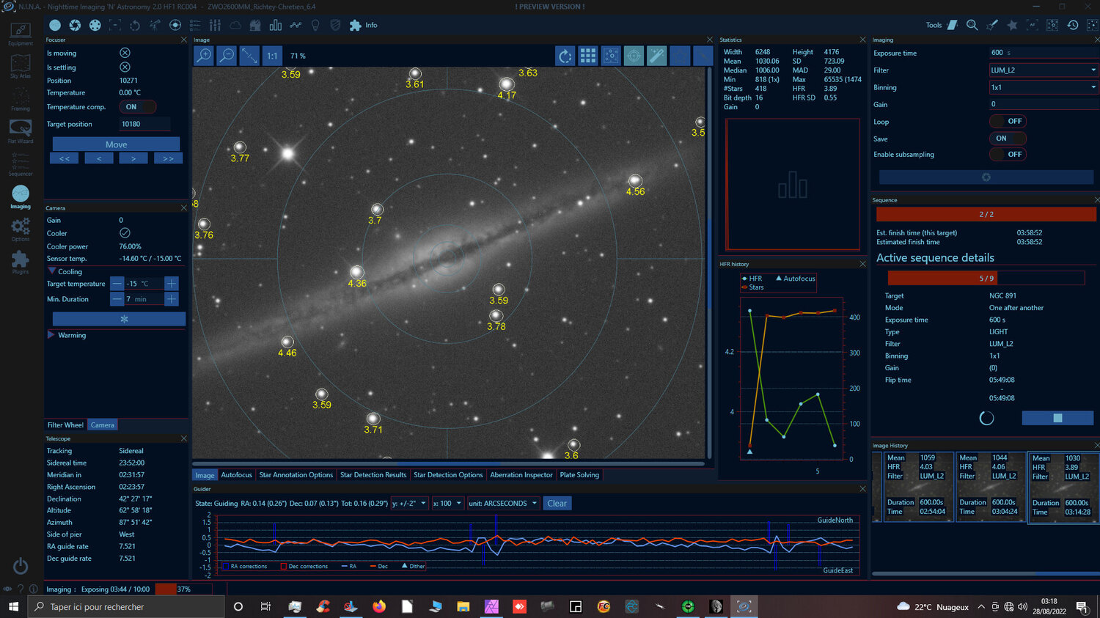Toggle Temperature compensation ON switch
Viewport: 1100px width, 618px height.
click(x=137, y=107)
